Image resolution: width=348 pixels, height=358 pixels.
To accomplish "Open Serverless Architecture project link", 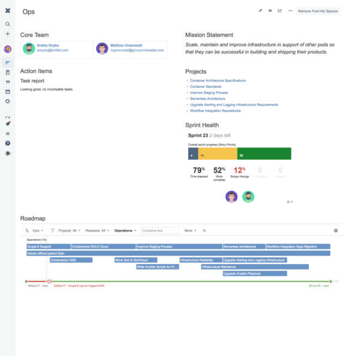I will click(x=207, y=99).
